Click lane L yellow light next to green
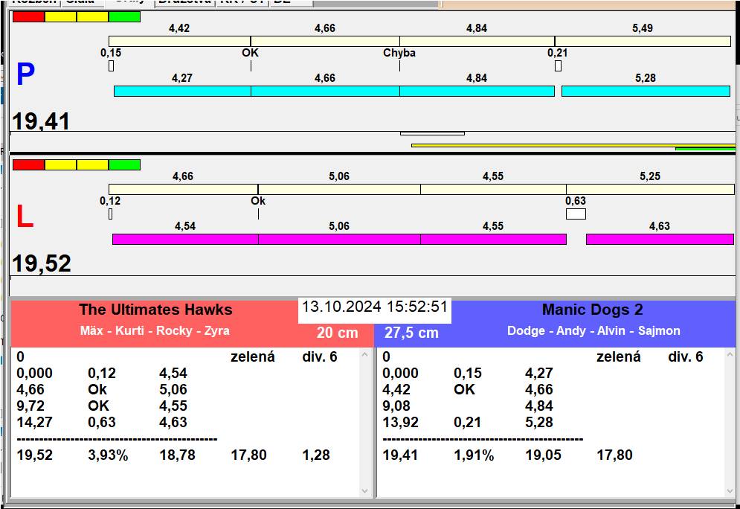The image size is (740, 509). click(x=92, y=164)
